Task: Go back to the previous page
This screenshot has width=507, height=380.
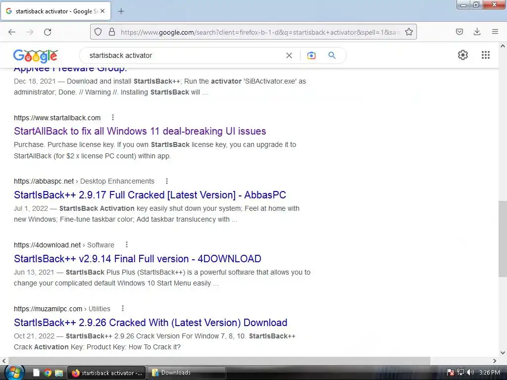Action: pyautogui.click(x=12, y=32)
